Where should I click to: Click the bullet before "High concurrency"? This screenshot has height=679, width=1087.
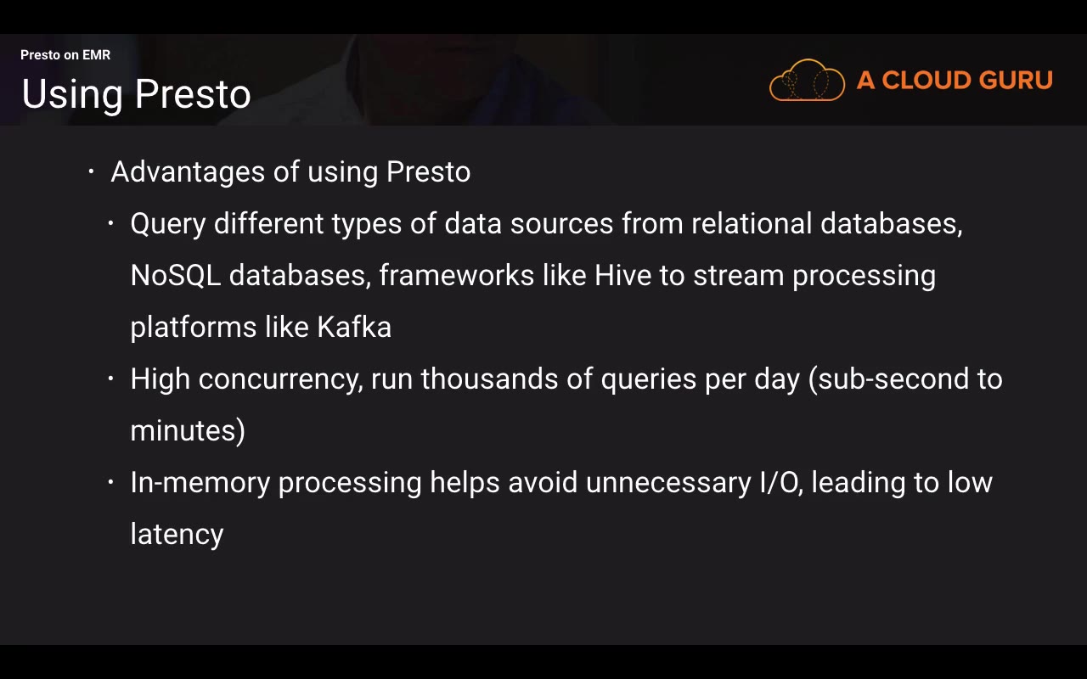pos(110,379)
